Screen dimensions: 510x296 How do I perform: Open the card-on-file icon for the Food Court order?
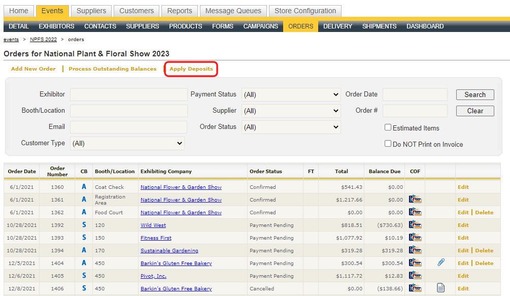(x=415, y=212)
